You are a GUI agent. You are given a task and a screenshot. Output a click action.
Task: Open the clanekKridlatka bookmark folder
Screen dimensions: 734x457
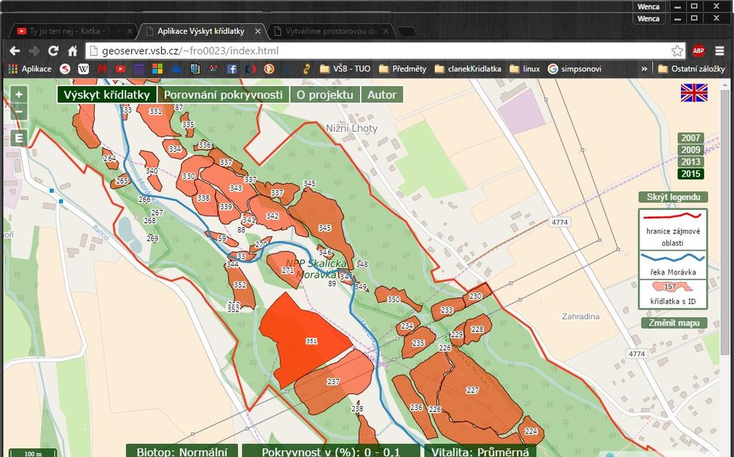tap(467, 69)
